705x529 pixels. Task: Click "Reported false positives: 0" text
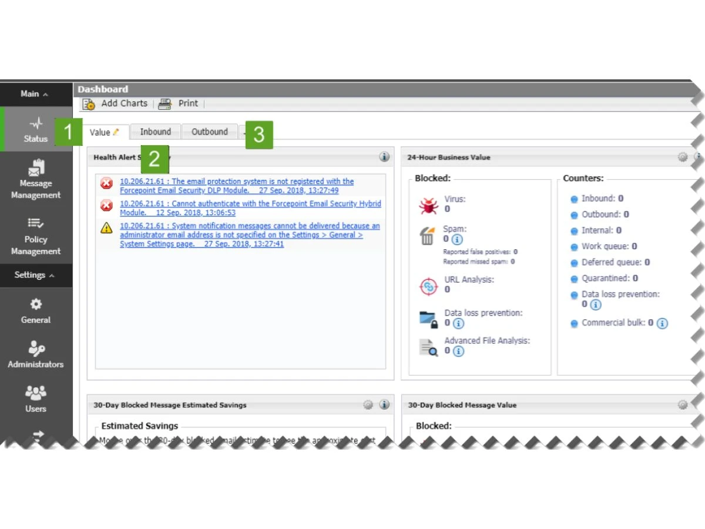[x=480, y=252]
